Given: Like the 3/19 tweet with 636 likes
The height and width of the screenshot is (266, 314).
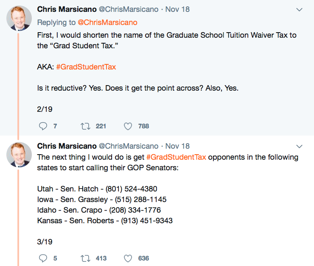Looking at the screenshot, I should point(128,258).
